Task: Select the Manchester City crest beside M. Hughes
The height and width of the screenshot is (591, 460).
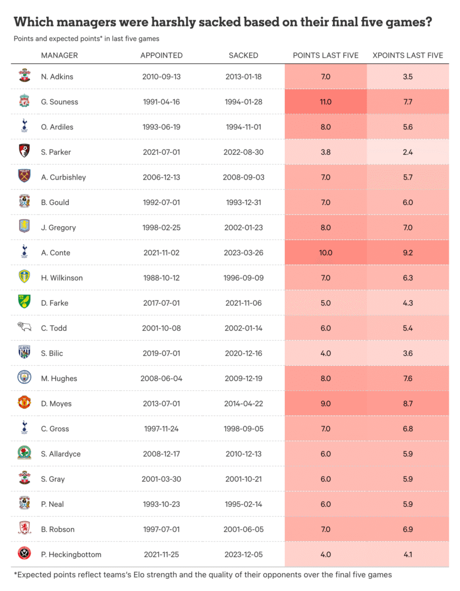Action: (x=24, y=378)
